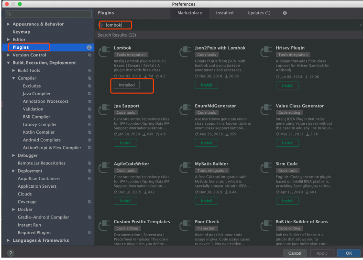363x260 pixels.
Task: Open the plugins gear settings menu
Action: tap(285, 13)
